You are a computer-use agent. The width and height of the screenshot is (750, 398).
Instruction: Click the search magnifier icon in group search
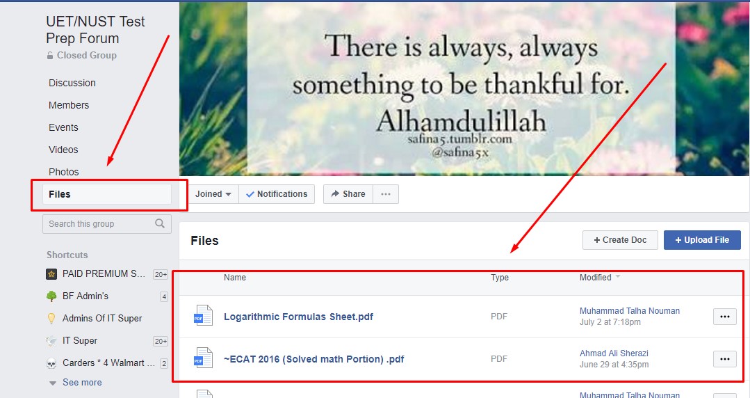[160, 223]
